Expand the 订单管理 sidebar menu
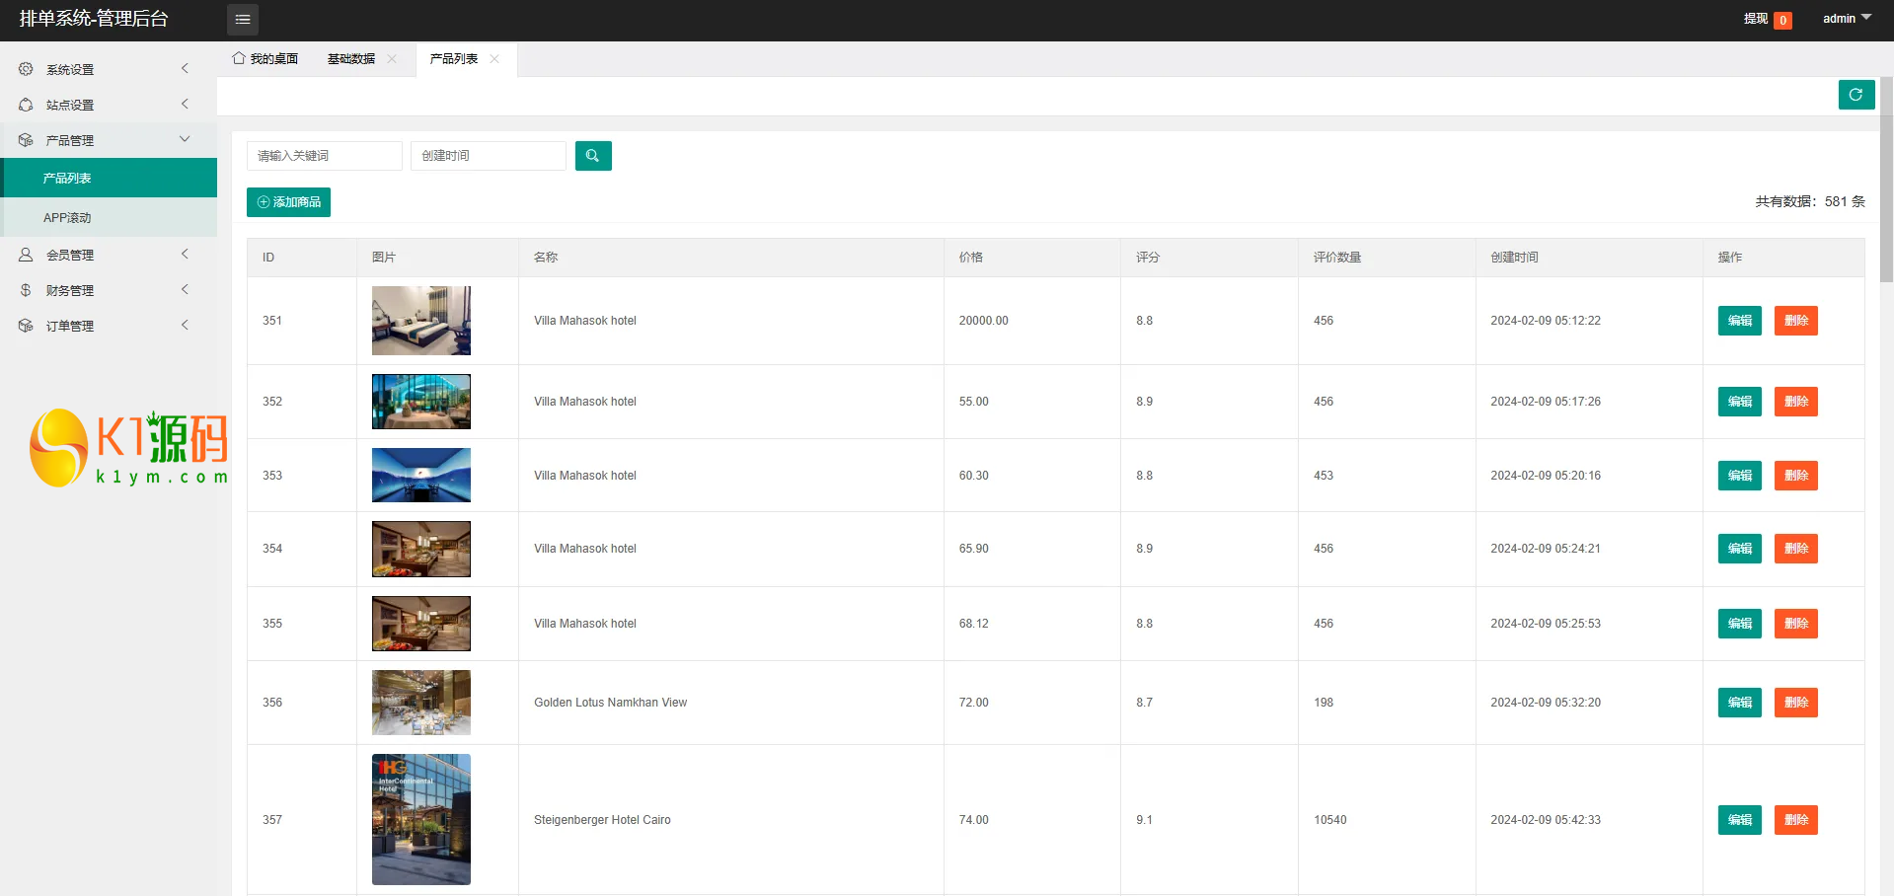 pos(109,326)
